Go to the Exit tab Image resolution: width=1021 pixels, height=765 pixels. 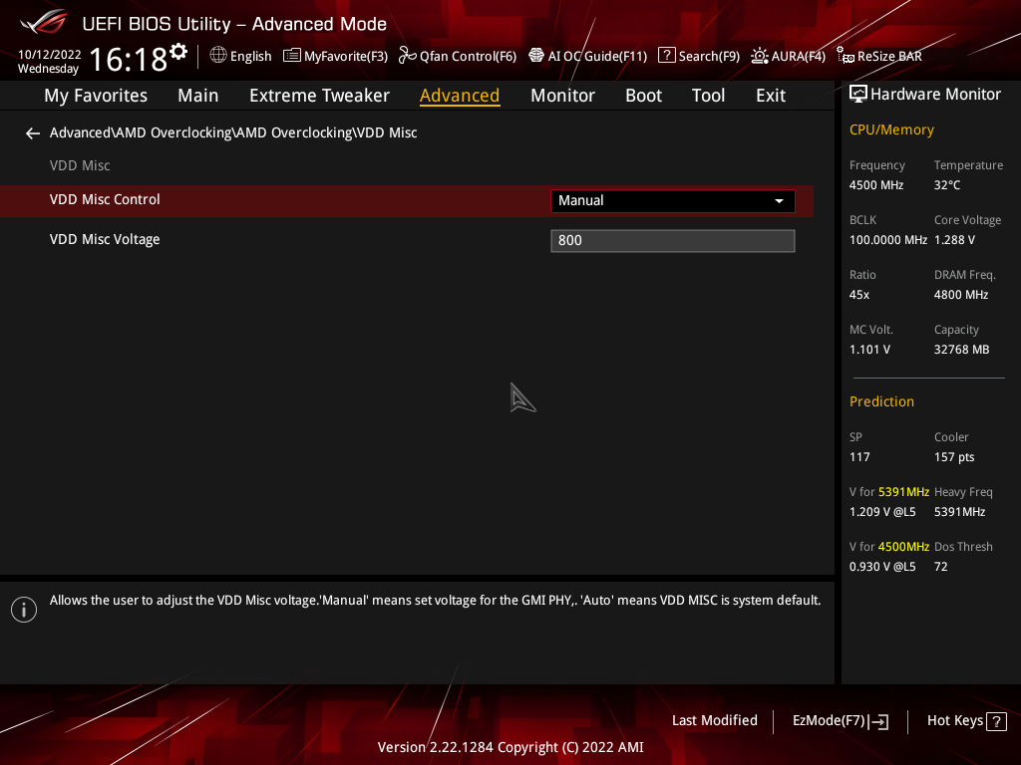pos(771,95)
